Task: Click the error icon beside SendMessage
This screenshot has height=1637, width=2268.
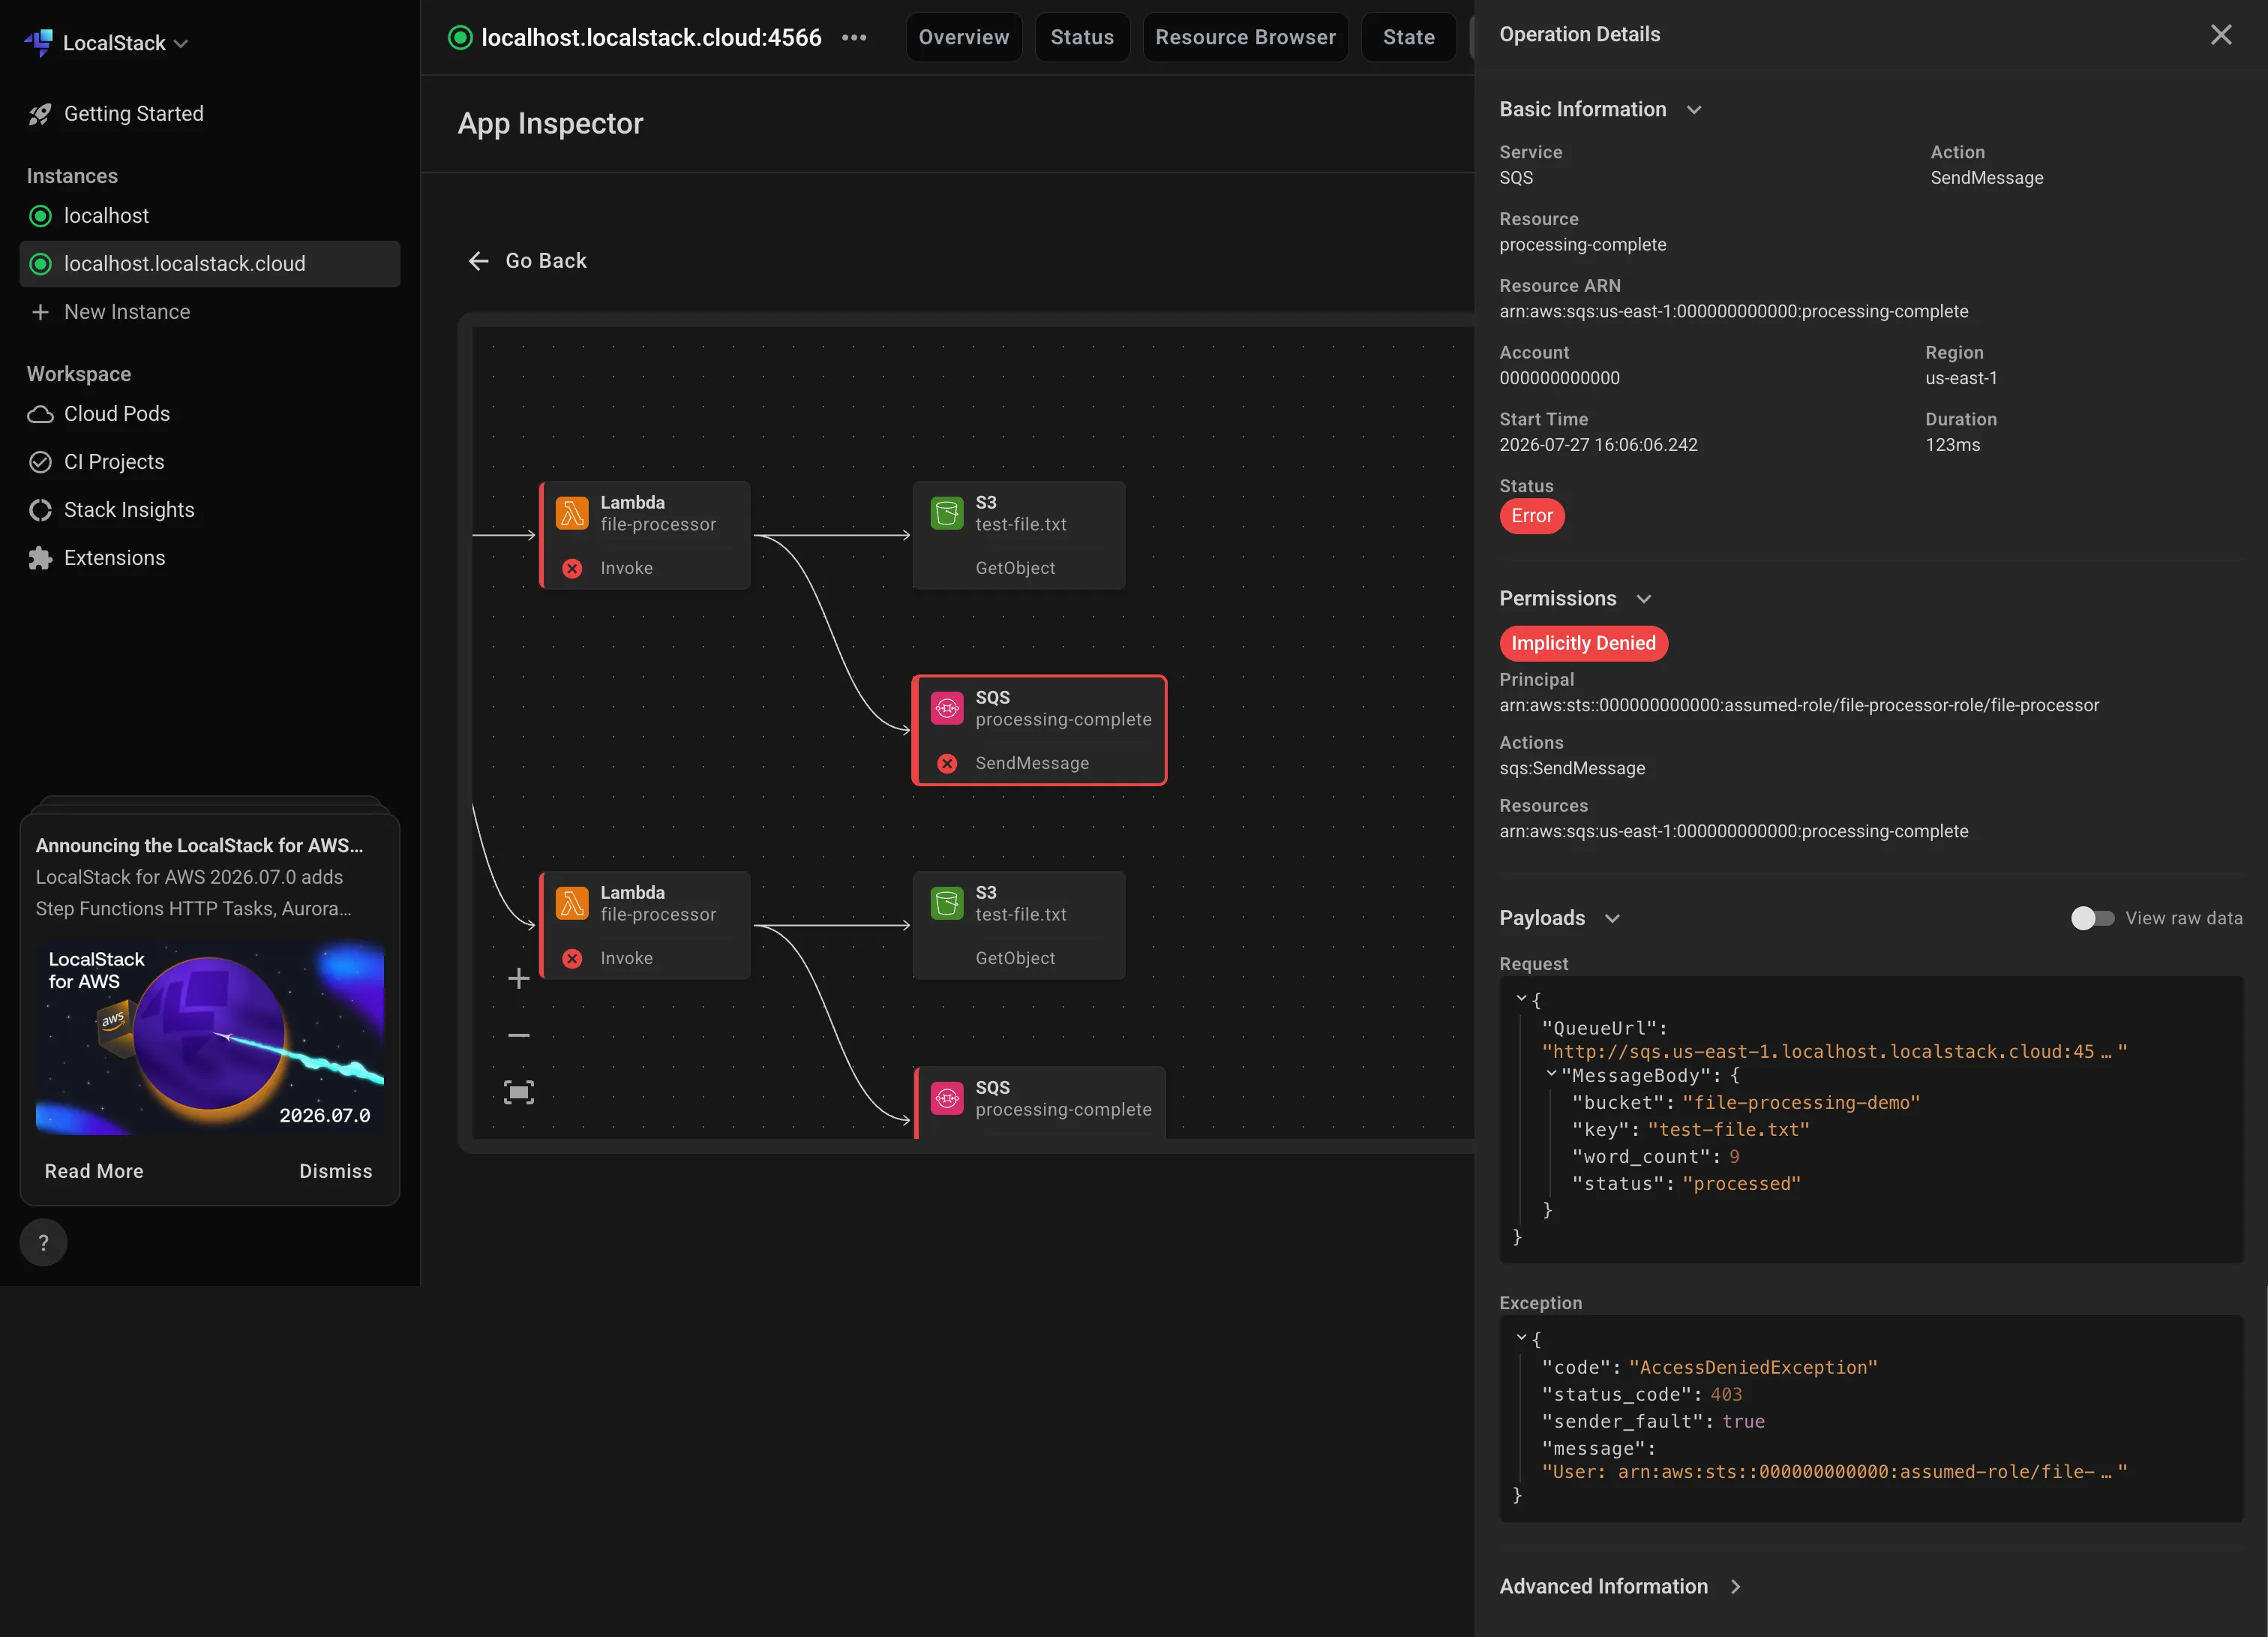Action: click(947, 764)
